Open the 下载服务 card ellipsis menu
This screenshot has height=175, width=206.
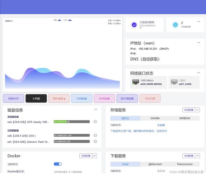[197, 156]
